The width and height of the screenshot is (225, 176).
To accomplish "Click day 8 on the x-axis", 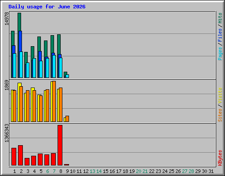I will 61,171.
